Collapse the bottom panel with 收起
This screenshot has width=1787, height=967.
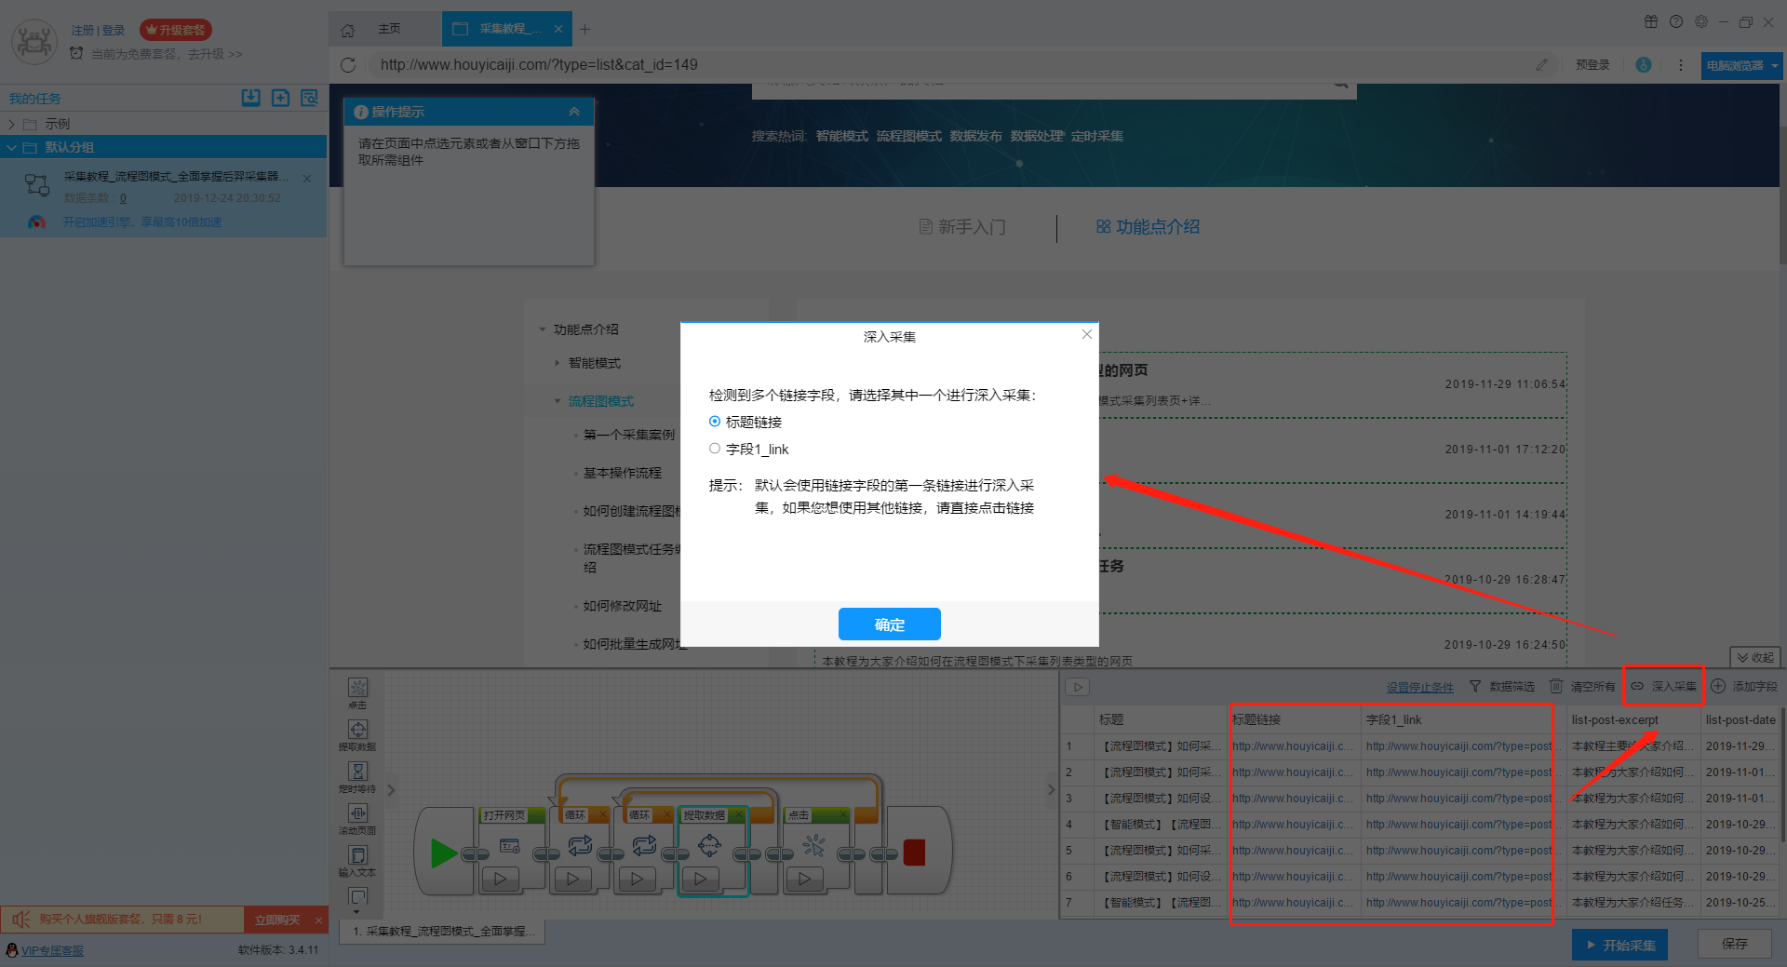[1754, 657]
